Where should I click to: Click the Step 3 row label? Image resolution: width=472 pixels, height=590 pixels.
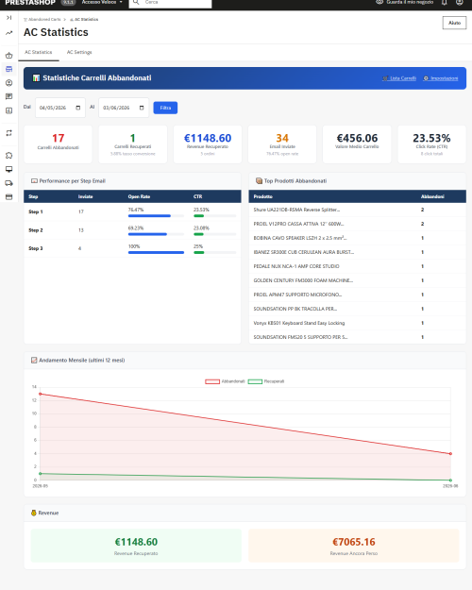click(x=36, y=248)
